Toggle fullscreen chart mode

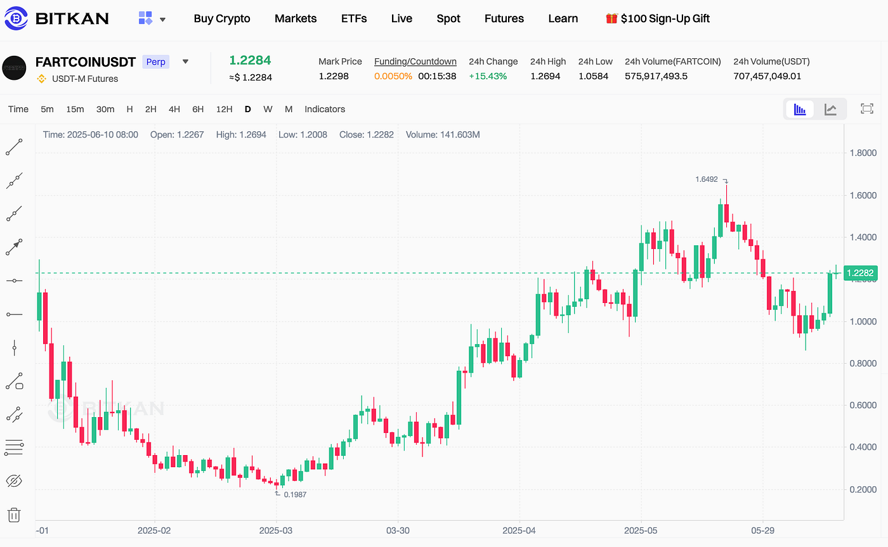tap(867, 109)
